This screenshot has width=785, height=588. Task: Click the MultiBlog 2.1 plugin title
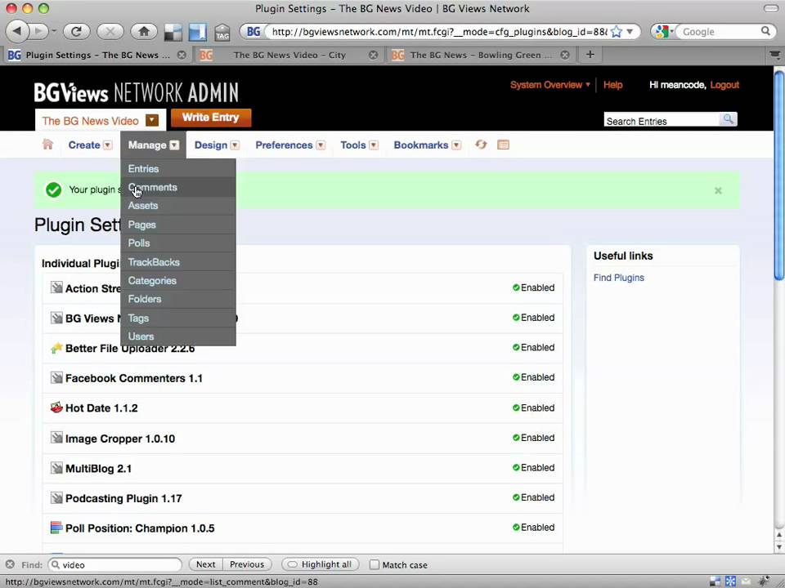98,469
